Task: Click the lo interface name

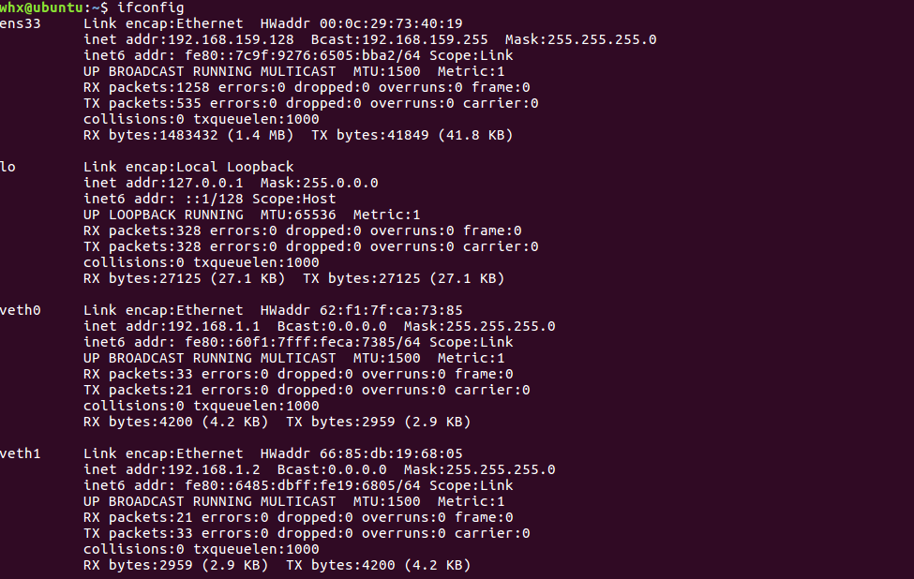Action: point(8,167)
